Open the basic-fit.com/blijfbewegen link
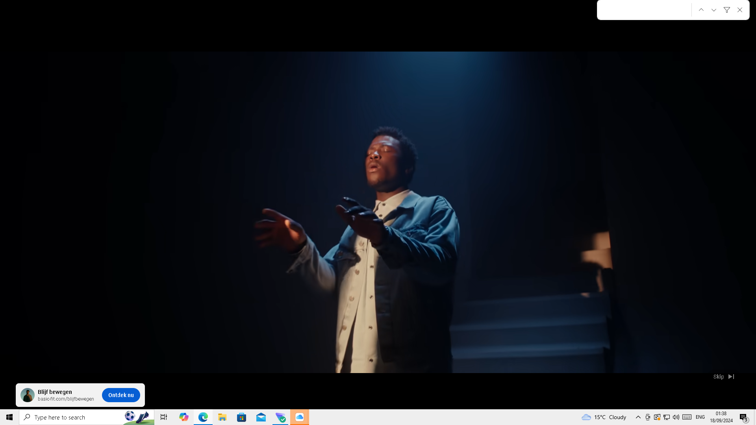 [66, 399]
